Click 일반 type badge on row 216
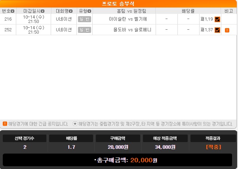The image size is (238, 169). (84, 19)
